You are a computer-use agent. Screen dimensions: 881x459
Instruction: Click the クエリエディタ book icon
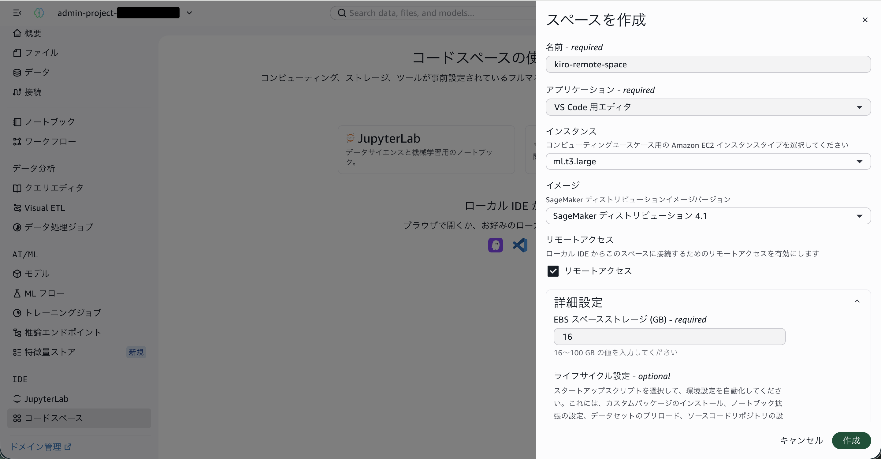(17, 188)
